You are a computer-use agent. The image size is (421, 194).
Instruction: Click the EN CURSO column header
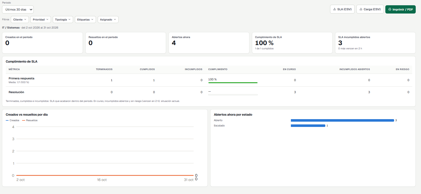289,69
